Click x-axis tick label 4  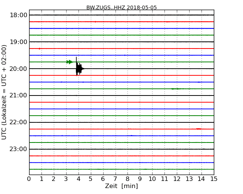point(79,179)
